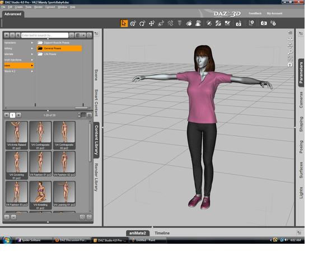Switch to the Timeline tab
This screenshot has width=336, height=269.
pos(162,233)
